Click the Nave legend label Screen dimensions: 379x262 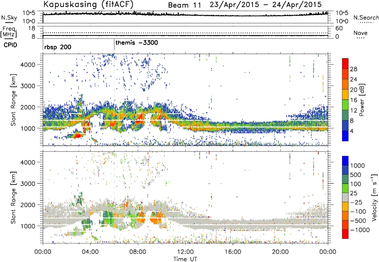361,33
